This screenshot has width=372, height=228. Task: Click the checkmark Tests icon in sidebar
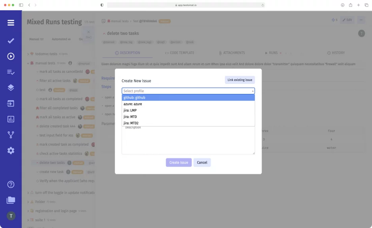point(11,41)
